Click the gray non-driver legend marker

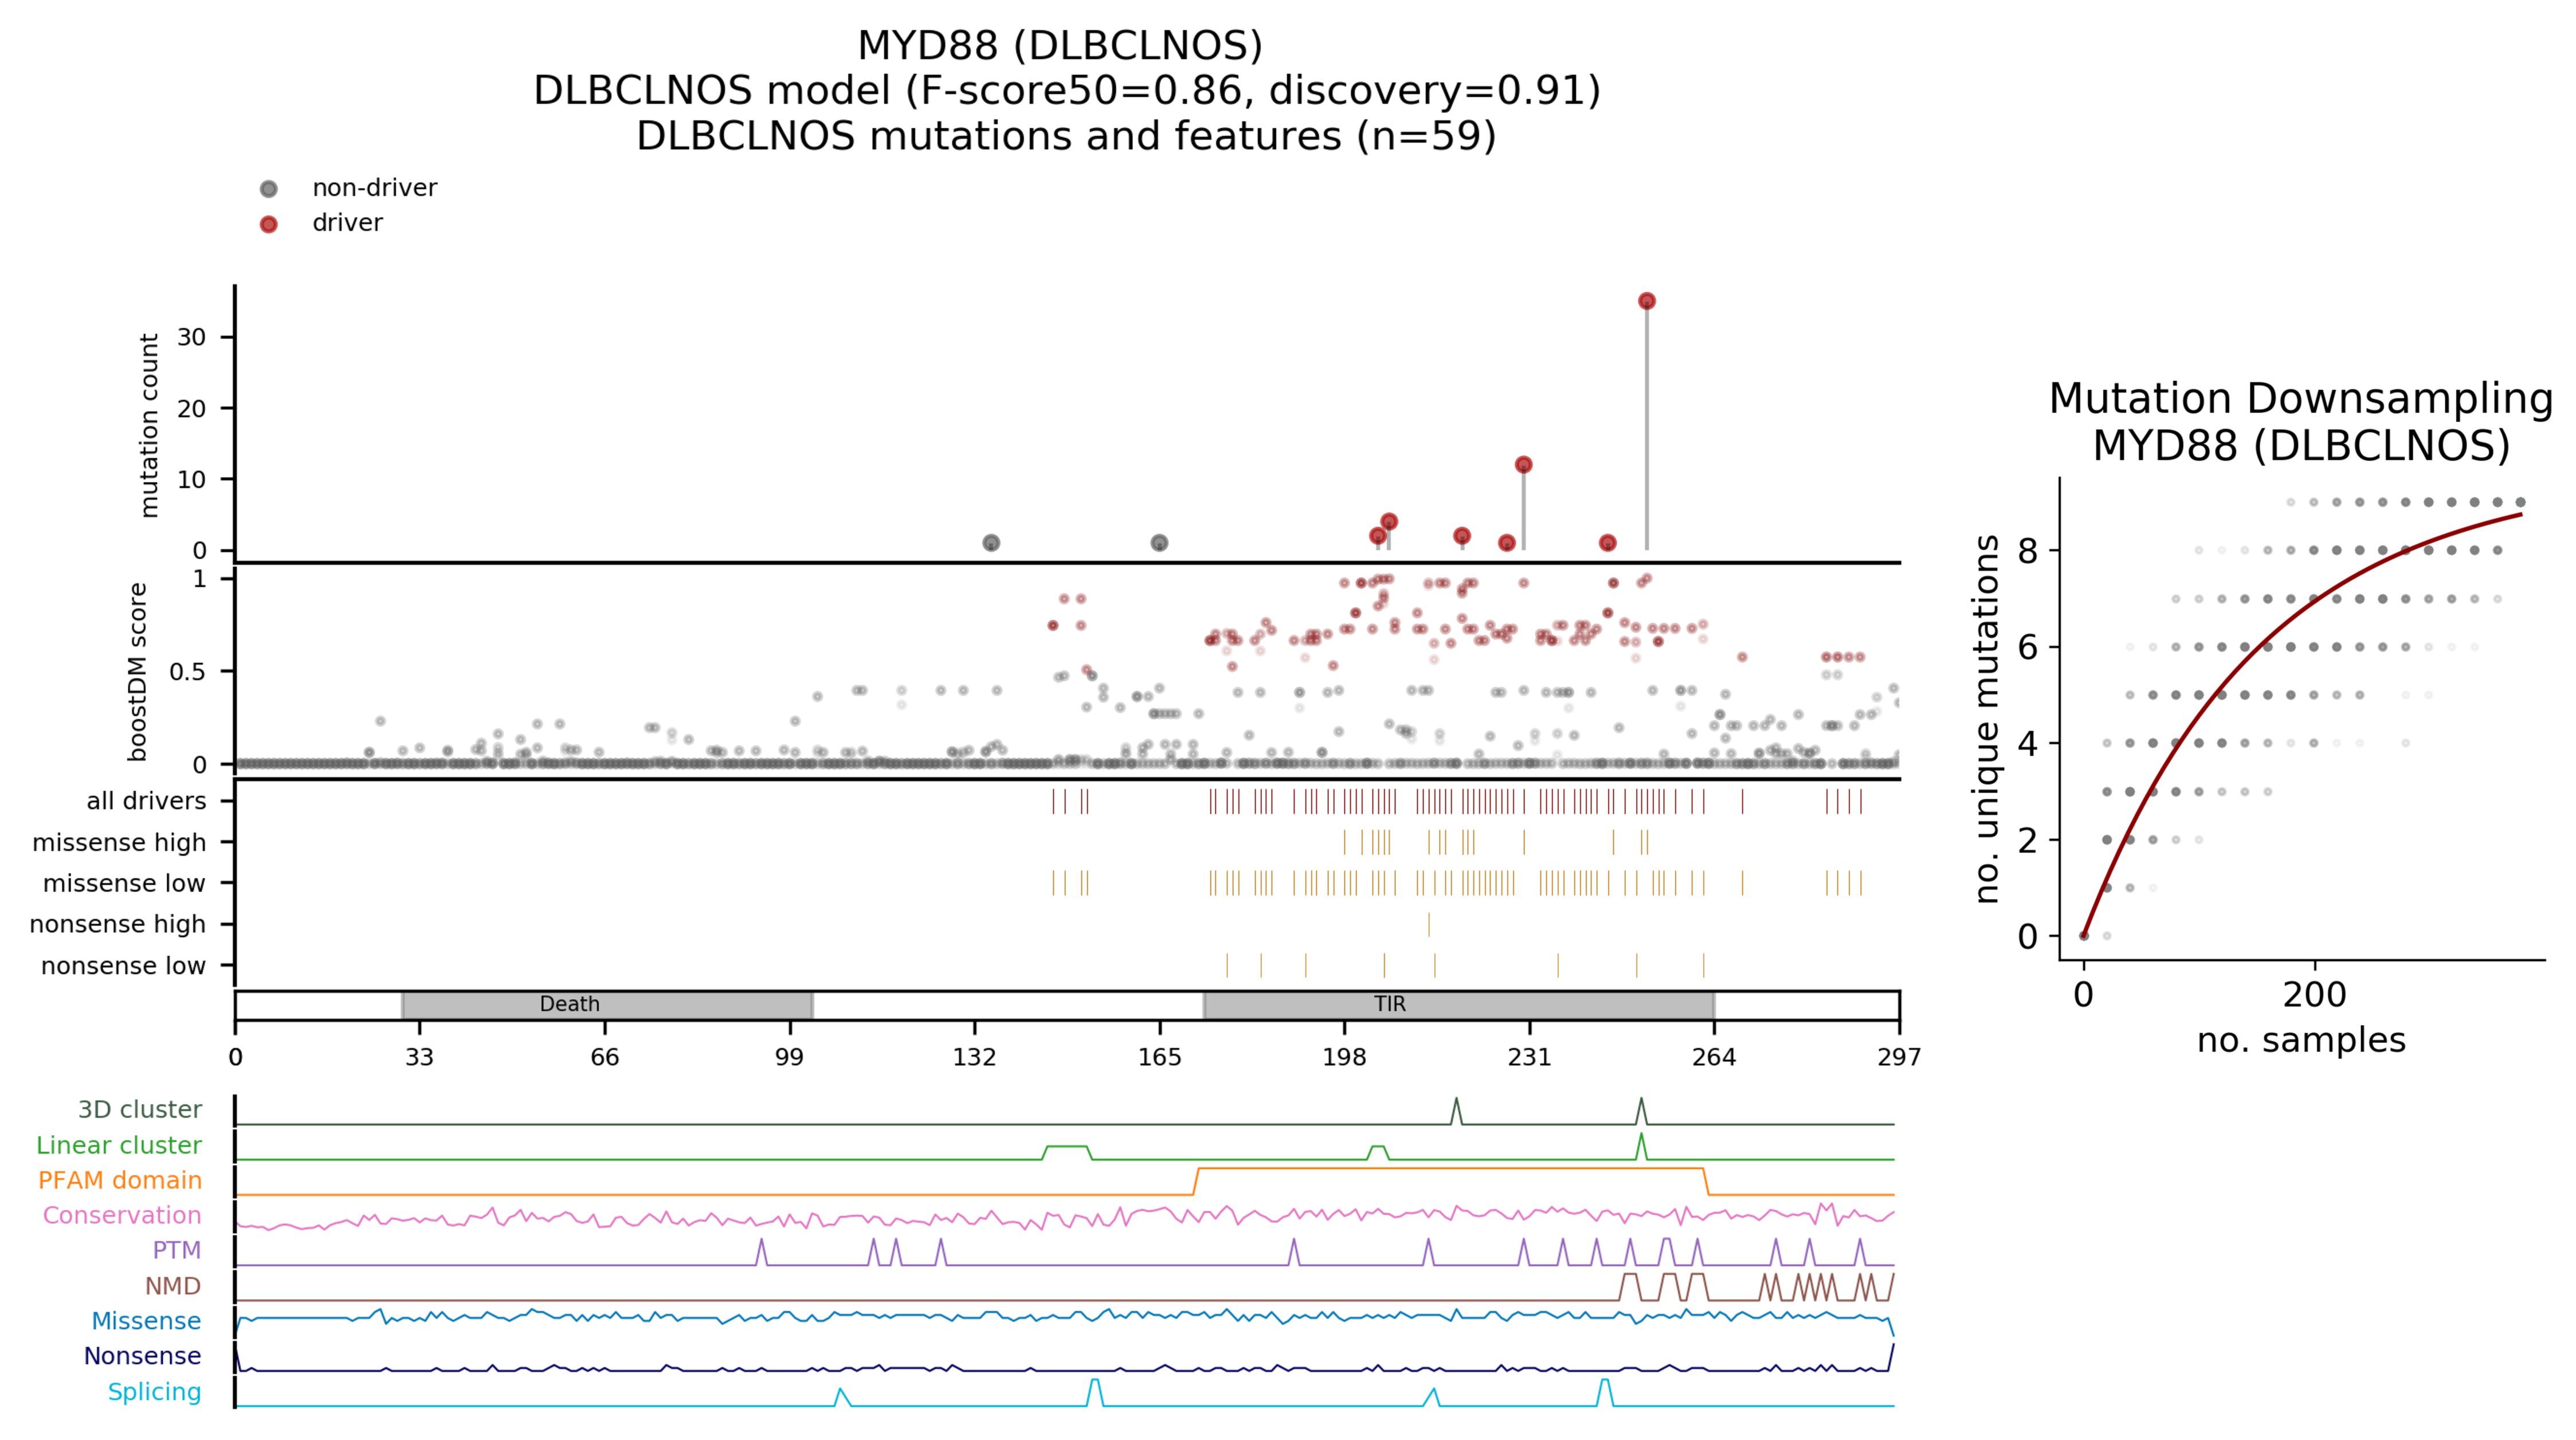[x=268, y=189]
